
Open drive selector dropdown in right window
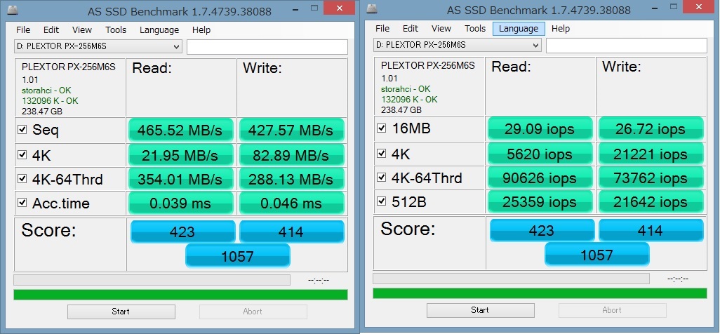[x=458, y=45]
